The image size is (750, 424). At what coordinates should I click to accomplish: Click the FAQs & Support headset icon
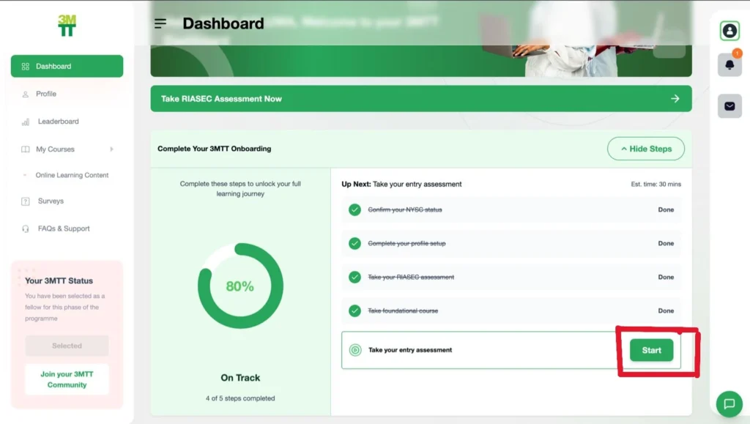click(26, 228)
